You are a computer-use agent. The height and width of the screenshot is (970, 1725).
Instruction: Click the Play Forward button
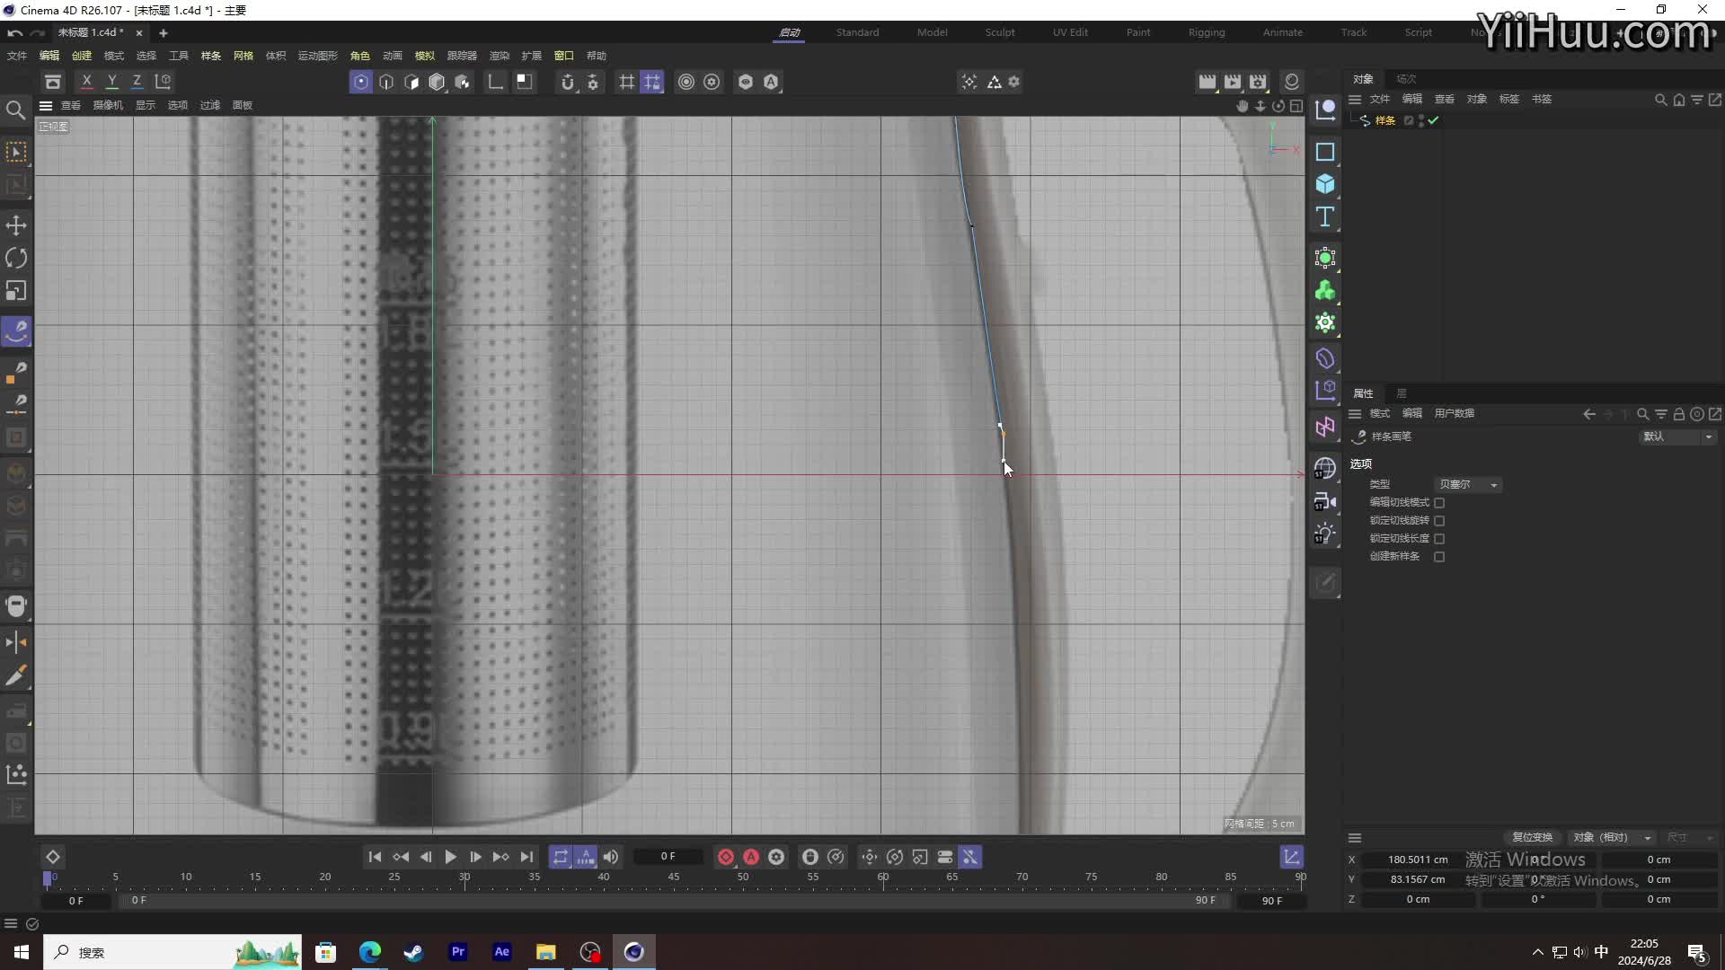pos(450,857)
